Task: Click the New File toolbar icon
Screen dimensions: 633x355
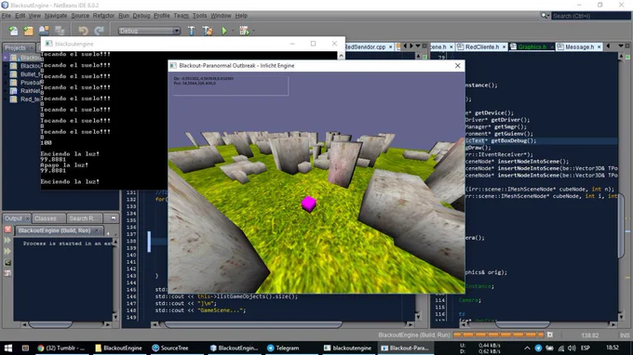Action: (x=13, y=31)
